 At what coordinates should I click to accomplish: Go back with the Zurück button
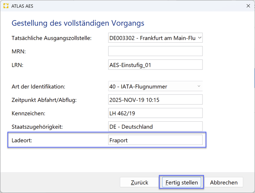point(139,182)
